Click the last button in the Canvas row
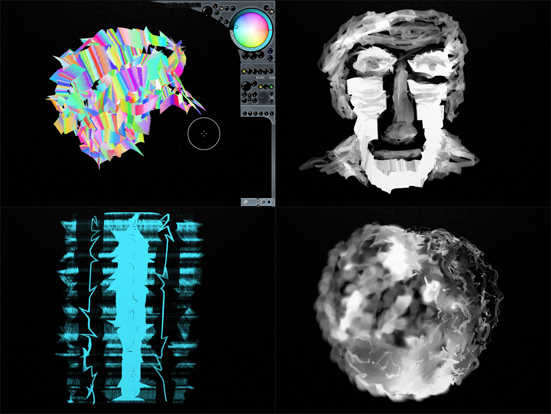 coord(271,71)
